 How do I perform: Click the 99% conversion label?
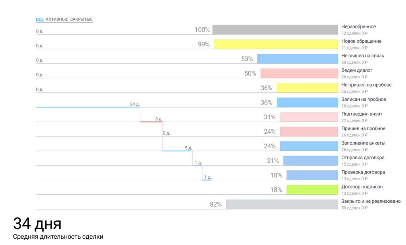204,44
